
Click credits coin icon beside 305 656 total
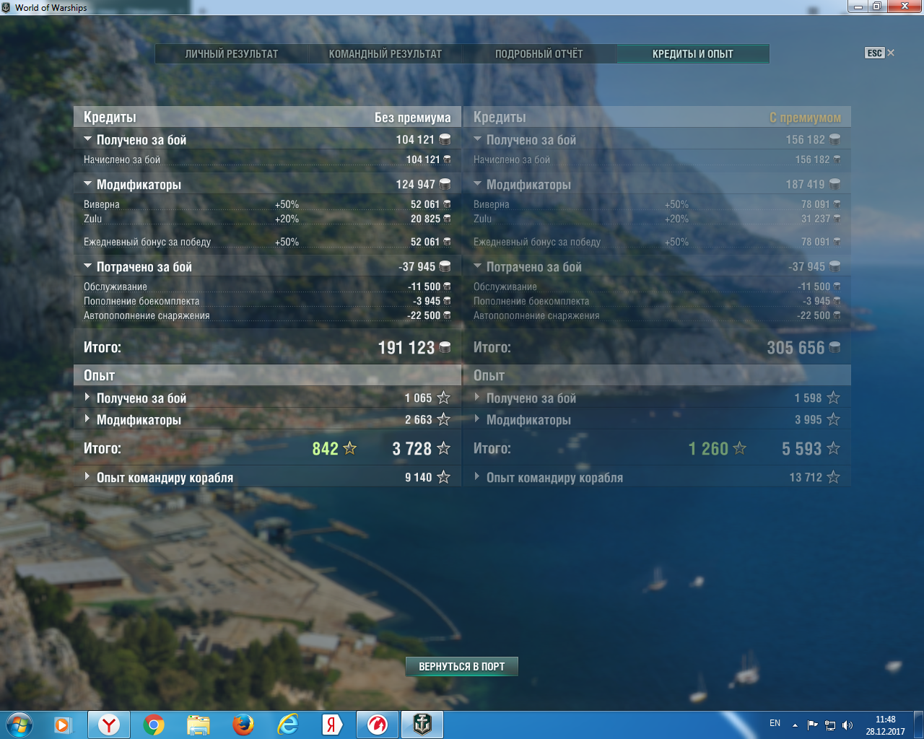834,348
